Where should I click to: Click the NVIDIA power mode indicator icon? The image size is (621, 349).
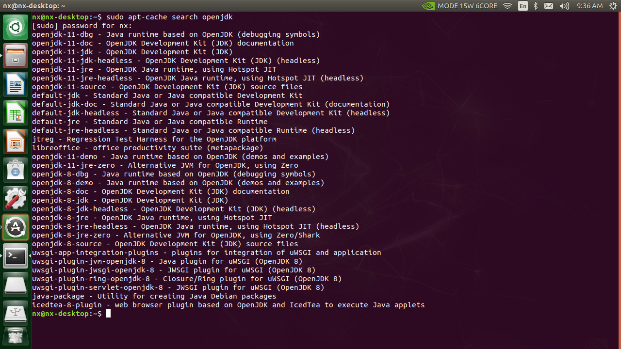click(428, 6)
